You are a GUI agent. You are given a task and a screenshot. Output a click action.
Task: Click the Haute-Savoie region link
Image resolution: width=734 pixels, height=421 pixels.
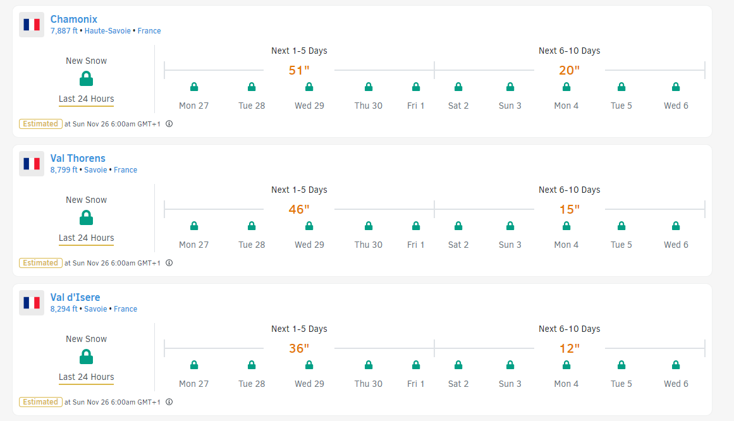coord(107,31)
